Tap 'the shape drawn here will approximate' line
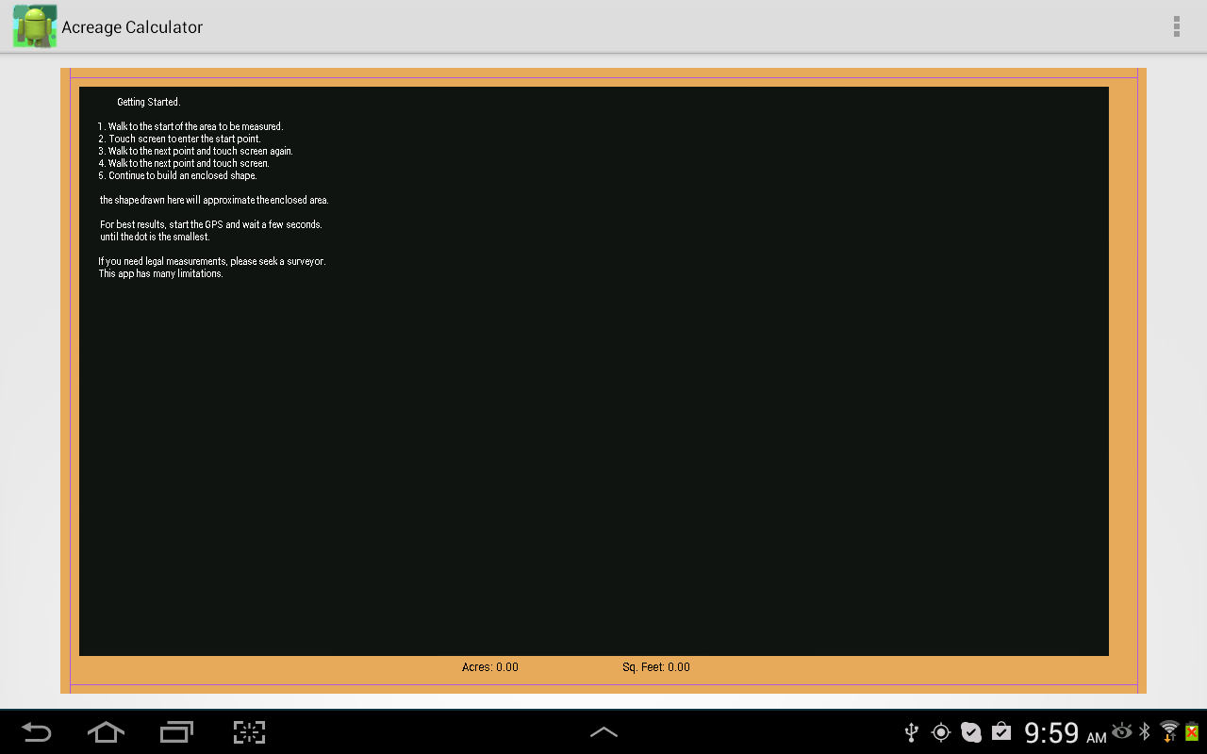This screenshot has height=754, width=1207. pos(214,200)
